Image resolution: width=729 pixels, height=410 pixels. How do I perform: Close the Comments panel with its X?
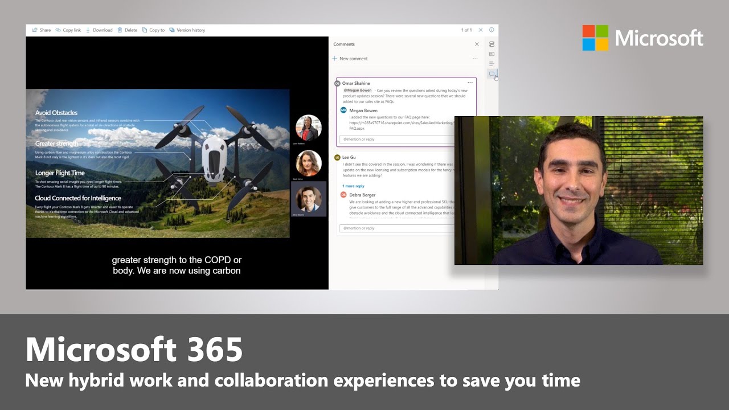click(x=477, y=44)
